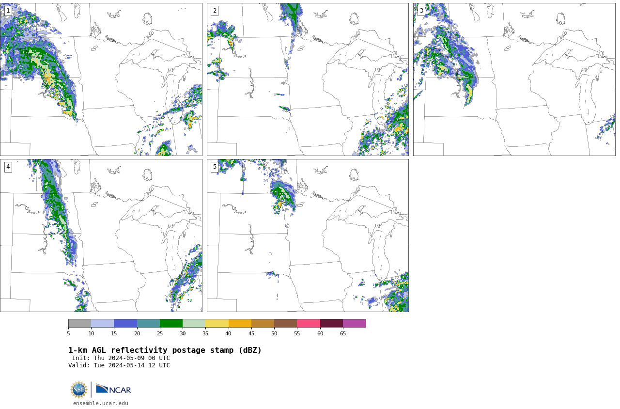Open ensemble member 5 reflectivity map
Screen dimensions: 620x409
(x=308, y=236)
